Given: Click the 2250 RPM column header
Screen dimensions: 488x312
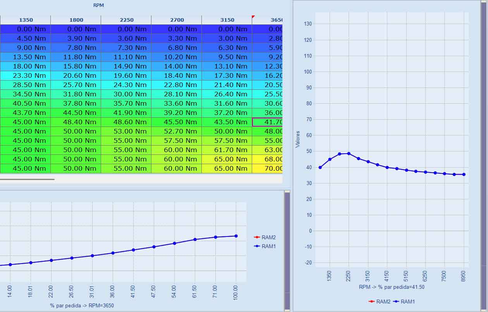Looking at the screenshot, I should coord(126,20).
